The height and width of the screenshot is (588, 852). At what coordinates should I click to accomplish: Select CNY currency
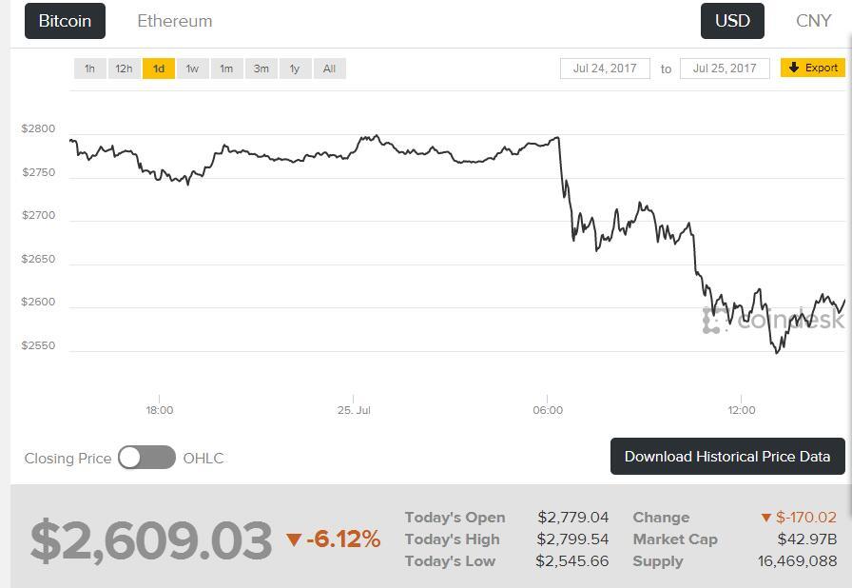click(813, 21)
